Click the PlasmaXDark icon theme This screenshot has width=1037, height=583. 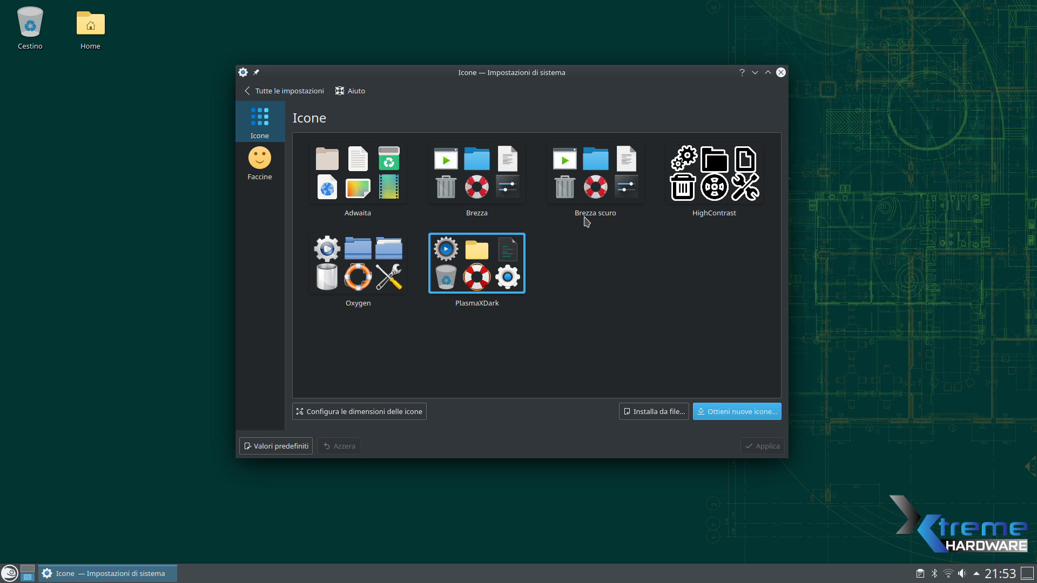pos(476,265)
